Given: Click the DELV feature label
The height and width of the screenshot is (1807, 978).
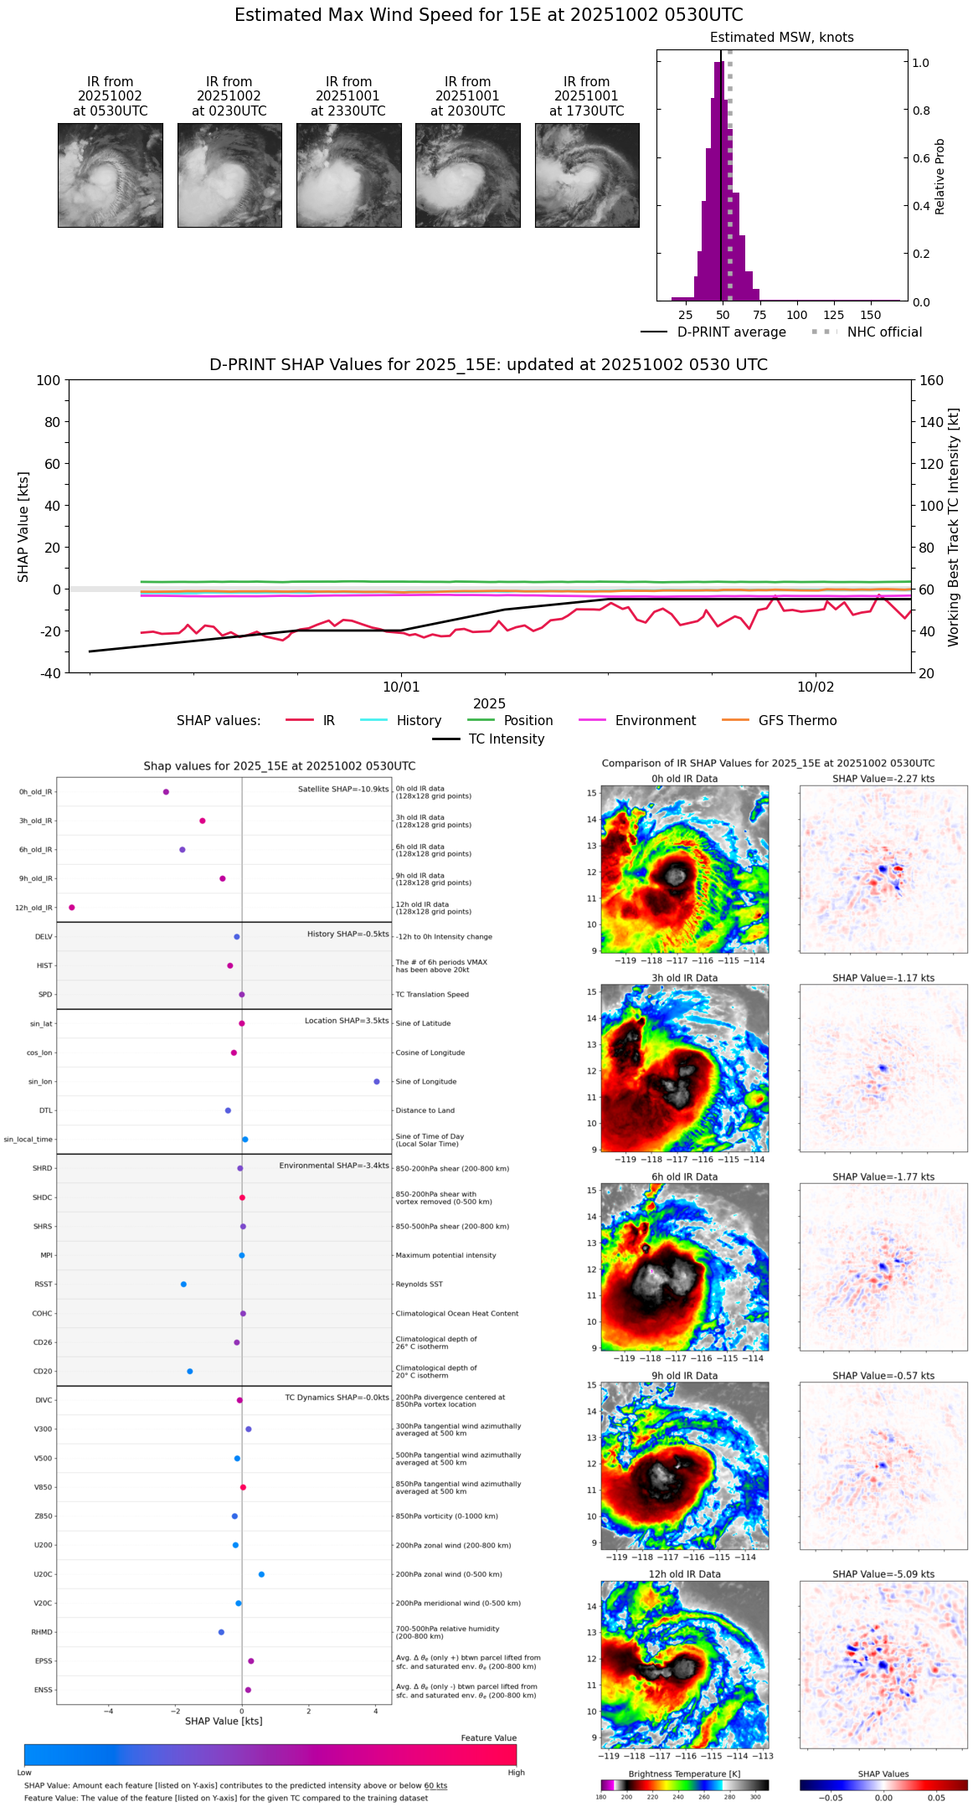Looking at the screenshot, I should pos(44,937).
